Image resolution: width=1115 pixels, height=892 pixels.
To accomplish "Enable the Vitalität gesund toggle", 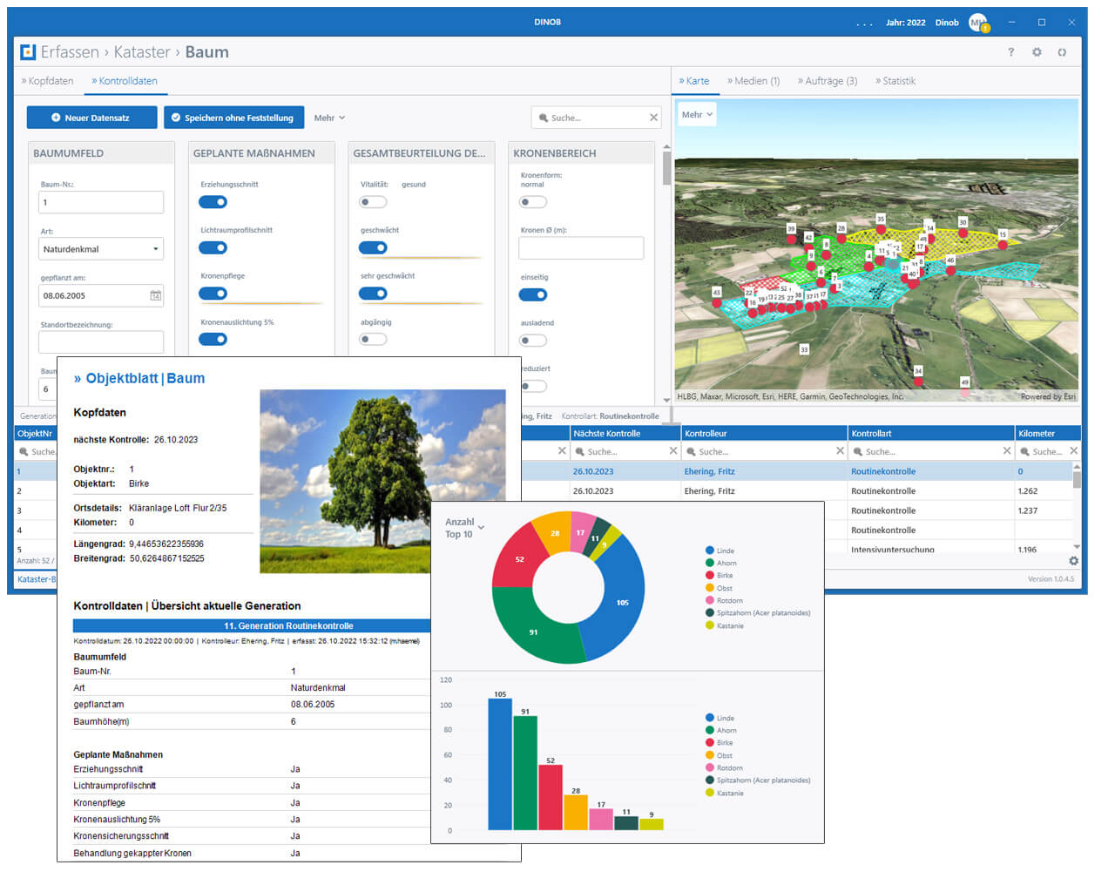I will [x=373, y=202].
